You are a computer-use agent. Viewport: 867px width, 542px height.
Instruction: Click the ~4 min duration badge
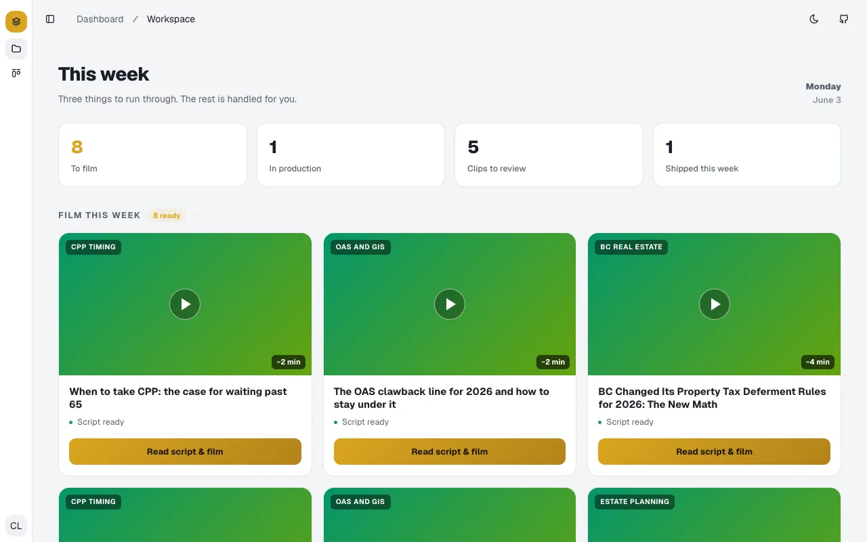[x=818, y=362]
